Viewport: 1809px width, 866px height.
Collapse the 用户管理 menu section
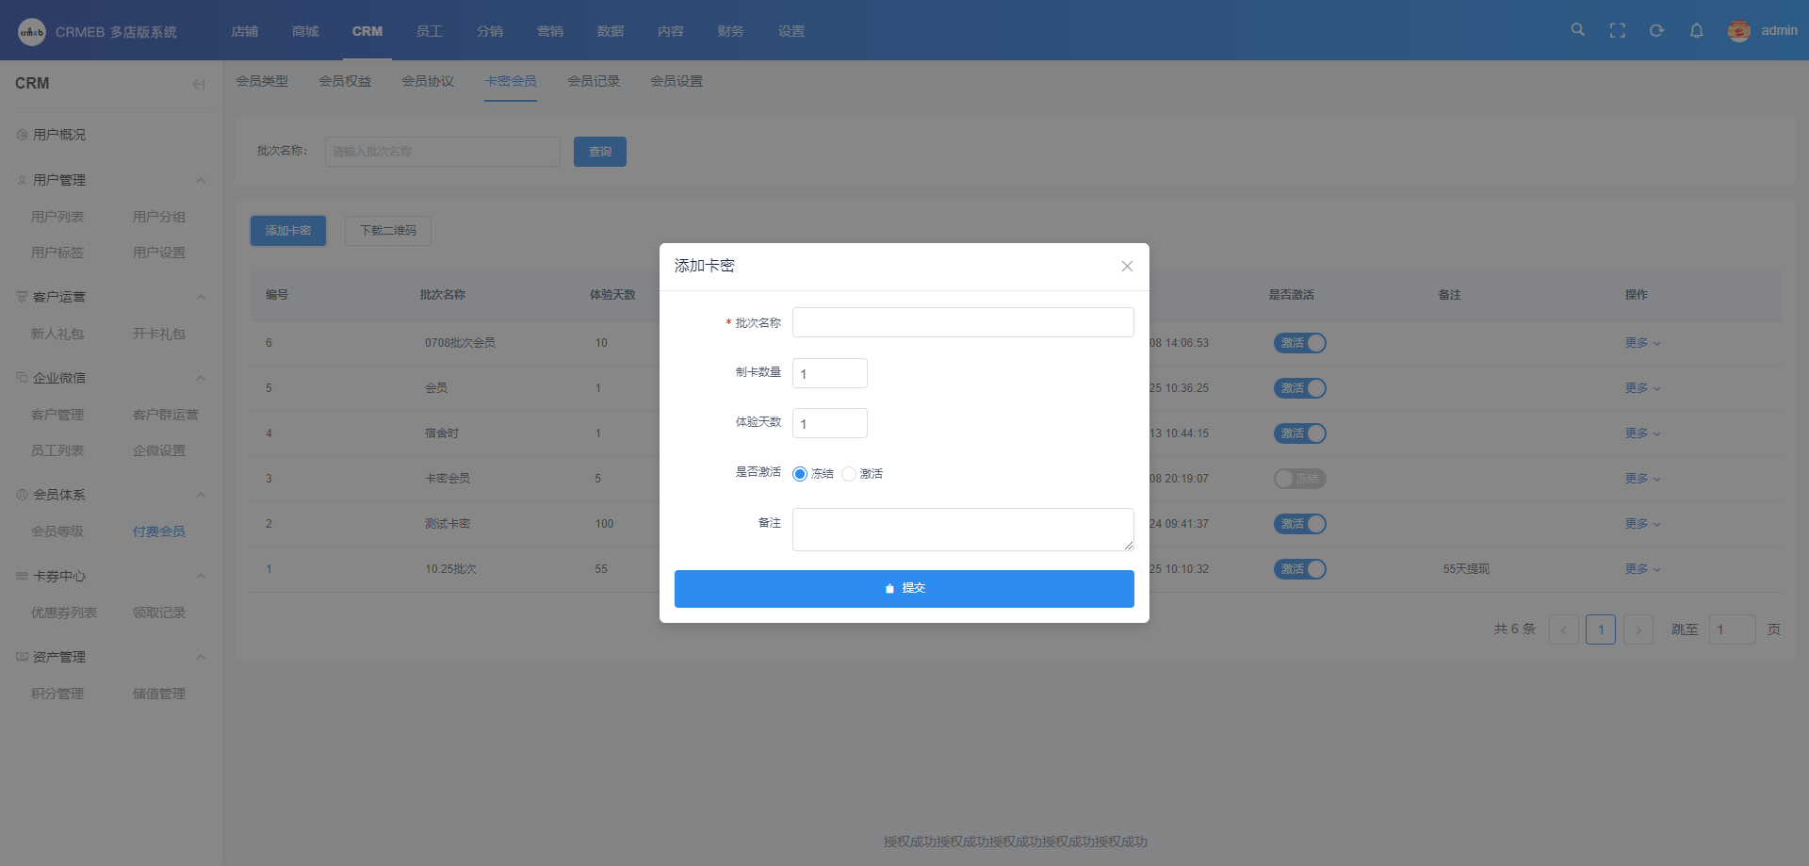click(200, 180)
